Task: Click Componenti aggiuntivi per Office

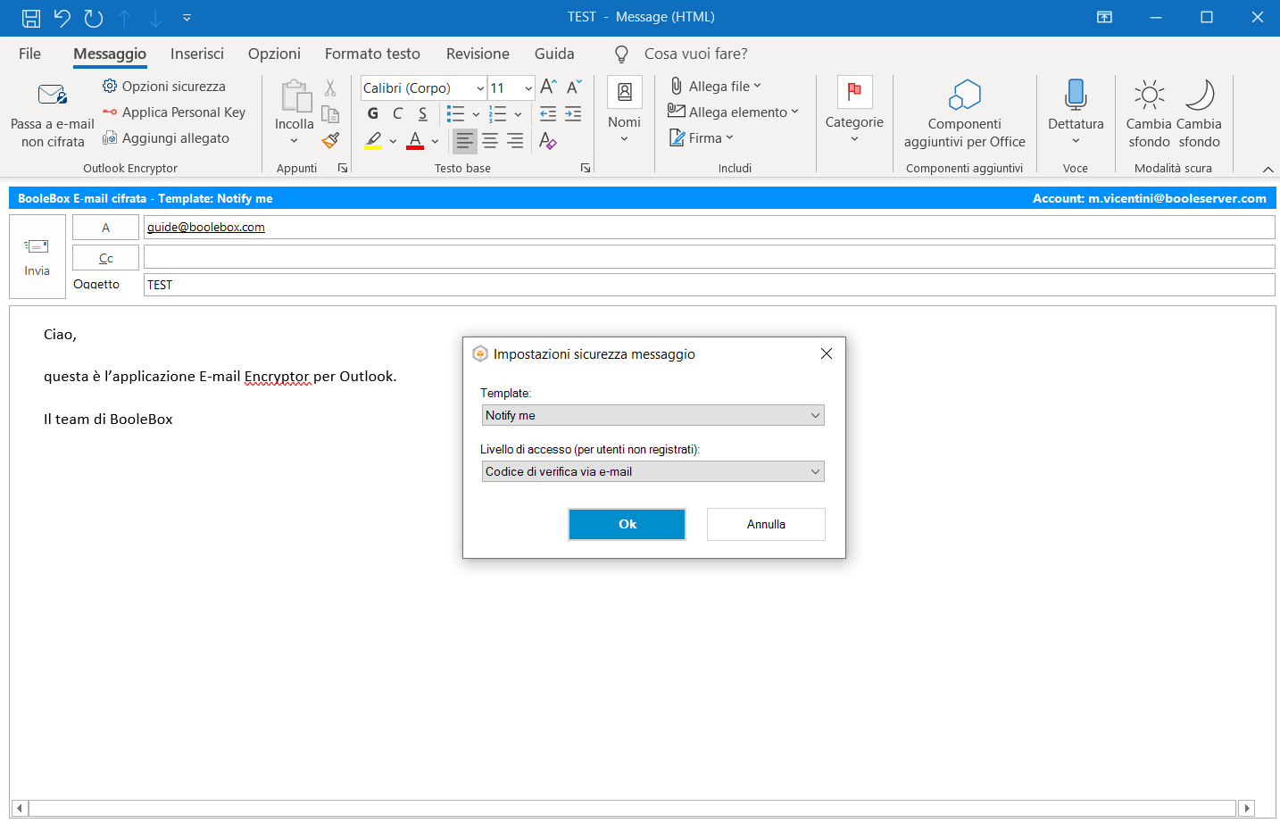Action: (x=964, y=113)
